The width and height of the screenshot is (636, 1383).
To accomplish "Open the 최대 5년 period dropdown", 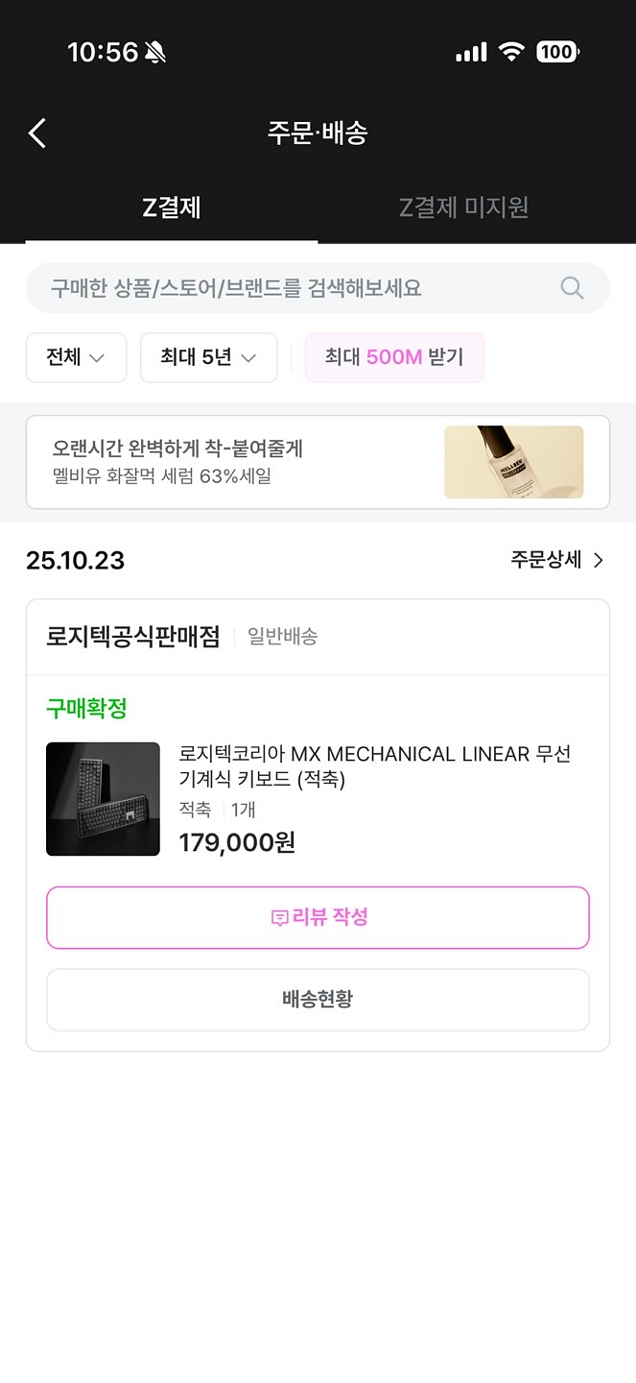I will pyautogui.click(x=208, y=357).
